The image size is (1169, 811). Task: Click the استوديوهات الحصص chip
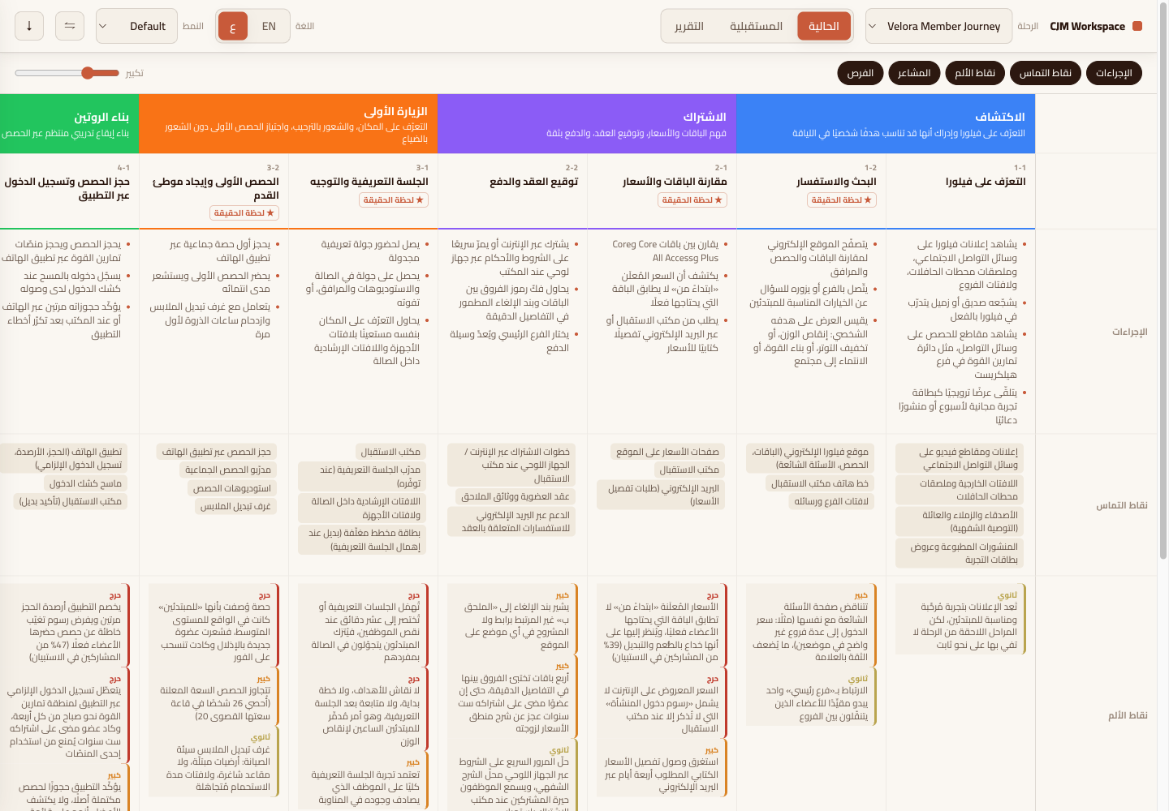click(x=232, y=488)
